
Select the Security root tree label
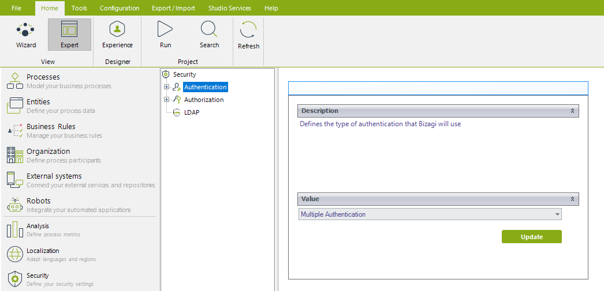[x=185, y=74]
